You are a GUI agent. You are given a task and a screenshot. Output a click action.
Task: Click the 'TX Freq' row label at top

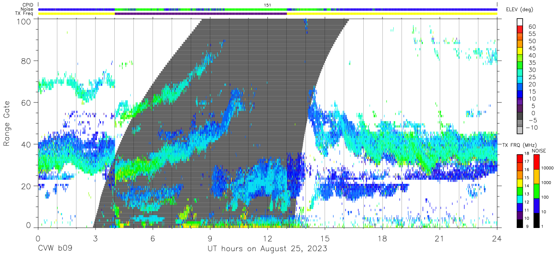coord(25,14)
